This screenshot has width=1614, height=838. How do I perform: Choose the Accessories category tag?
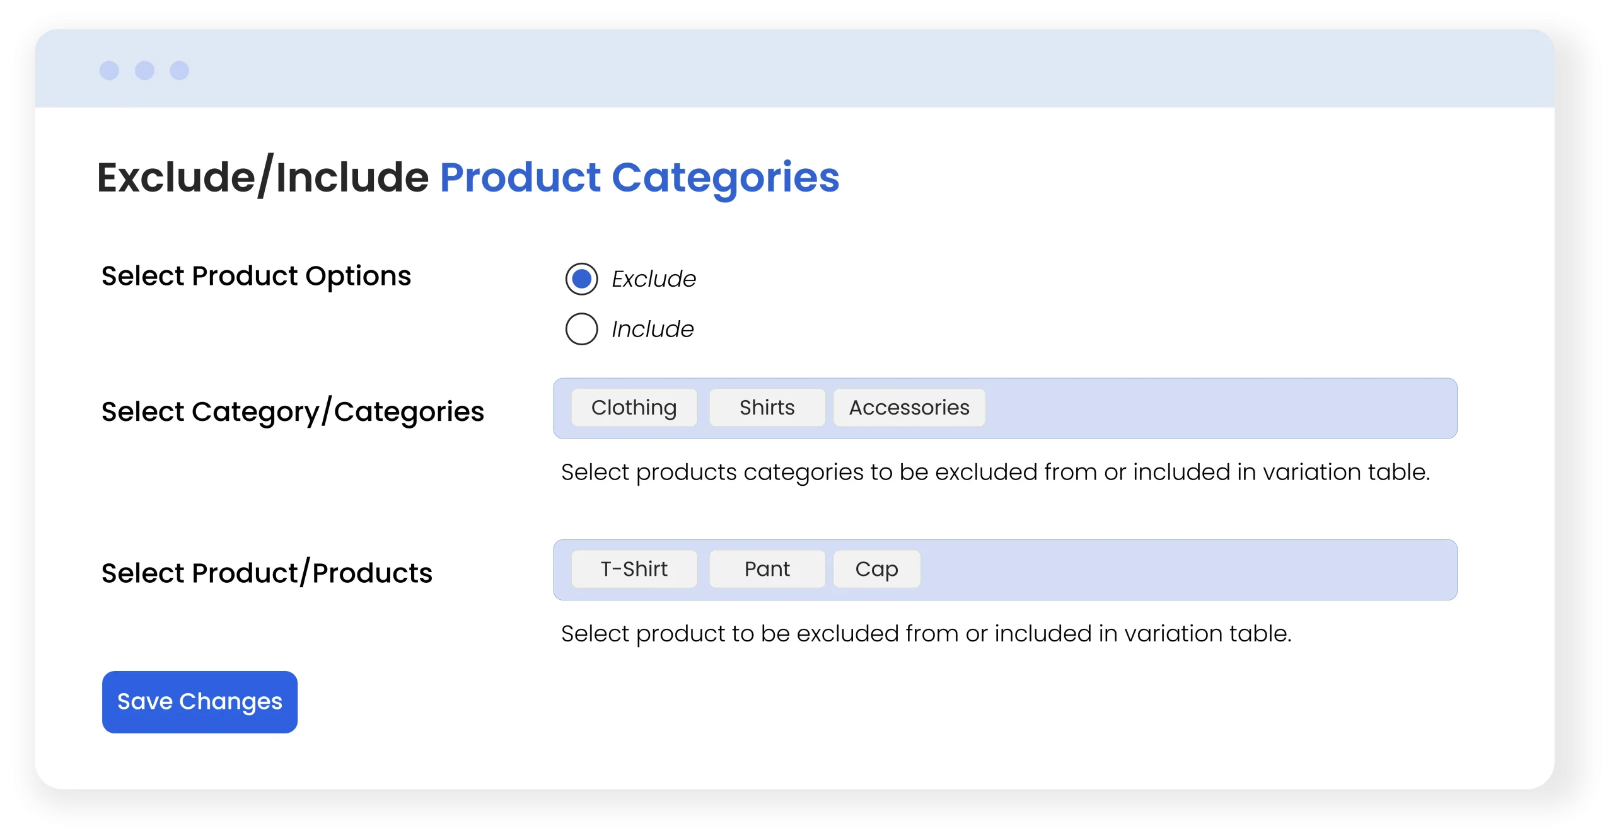(x=909, y=408)
